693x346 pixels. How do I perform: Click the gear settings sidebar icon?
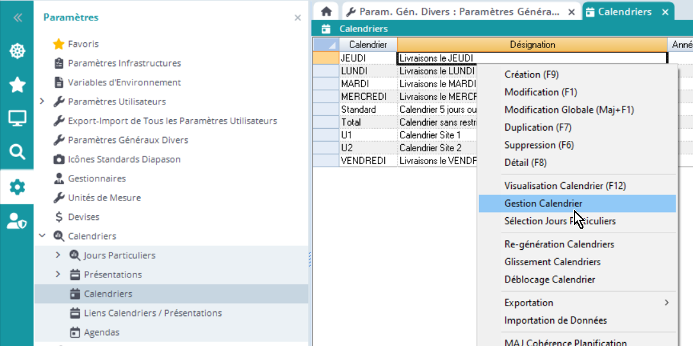coord(17,187)
